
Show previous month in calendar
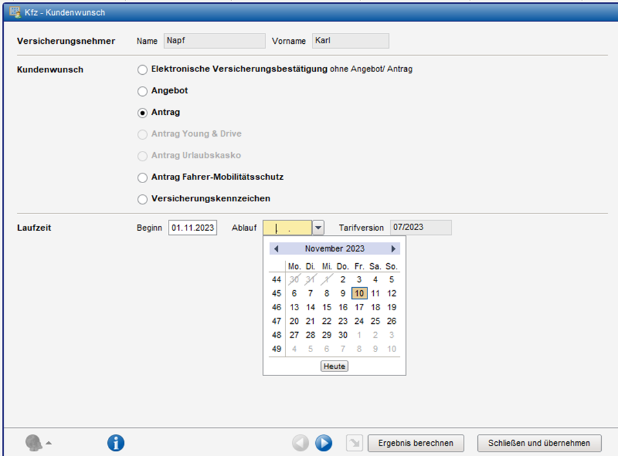[276, 248]
